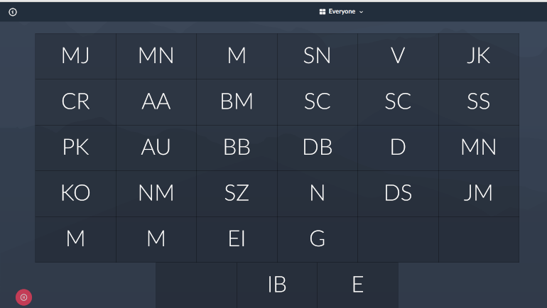The width and height of the screenshot is (547, 308).
Task: Pick the DB participant tile
Action: 318,148
